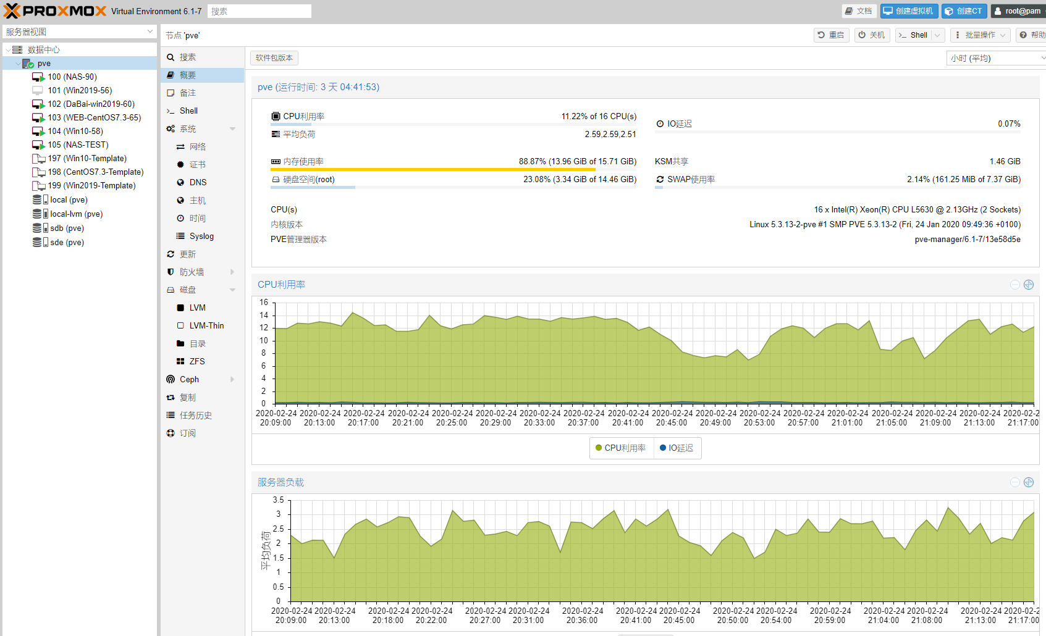1046x636 pixels.
Task: Click the Proxmox logo
Action: point(55,11)
